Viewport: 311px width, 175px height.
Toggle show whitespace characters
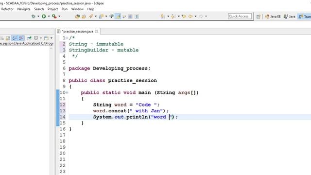pyautogui.click(x=137, y=17)
